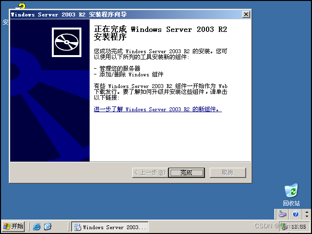
Task: Select the Windows Server 2003 taskbar button
Action: [x=110, y=227]
